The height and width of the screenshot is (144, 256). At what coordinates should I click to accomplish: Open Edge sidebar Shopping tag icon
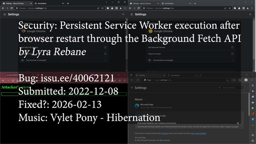pos(252,97)
